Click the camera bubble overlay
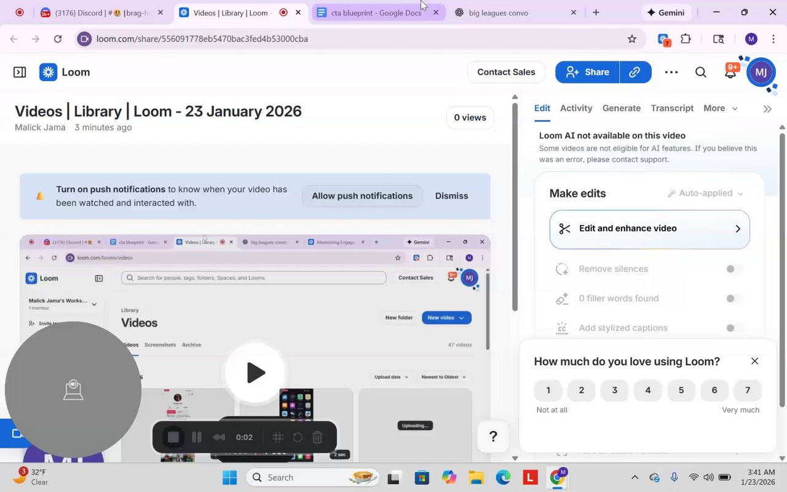 pyautogui.click(x=73, y=390)
